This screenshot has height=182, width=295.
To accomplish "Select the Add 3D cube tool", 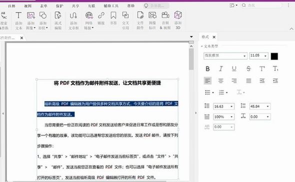I will pos(178,20).
